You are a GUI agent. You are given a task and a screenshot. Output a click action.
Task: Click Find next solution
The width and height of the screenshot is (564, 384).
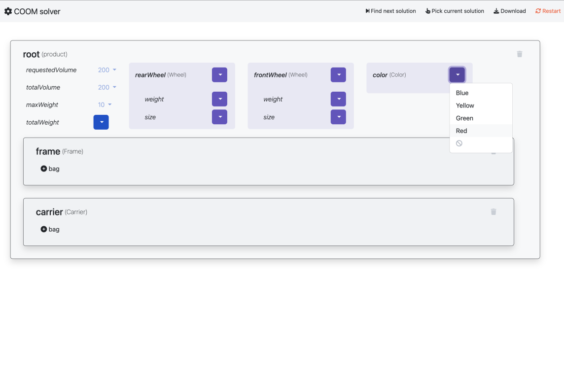[390, 11]
